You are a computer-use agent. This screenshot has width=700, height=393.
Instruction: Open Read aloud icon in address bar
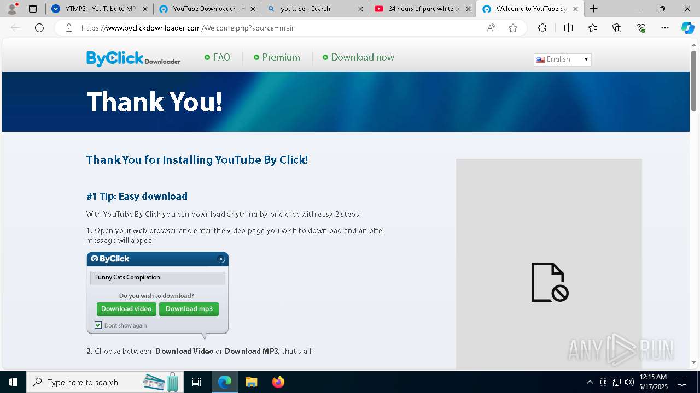point(491,28)
